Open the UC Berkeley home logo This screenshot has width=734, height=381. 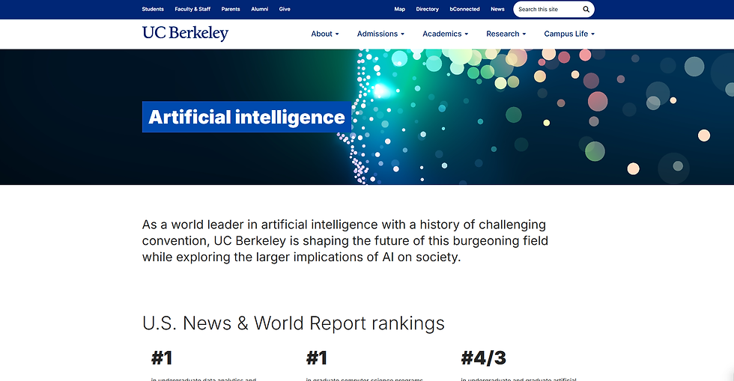tap(186, 33)
